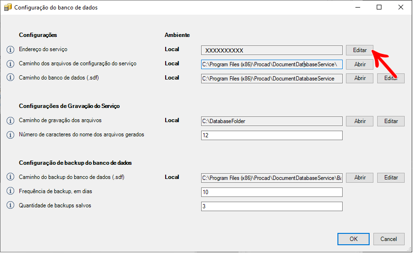Click the Configuração de backup do banco de dados heading
The width and height of the screenshot is (416, 258).
(75, 163)
